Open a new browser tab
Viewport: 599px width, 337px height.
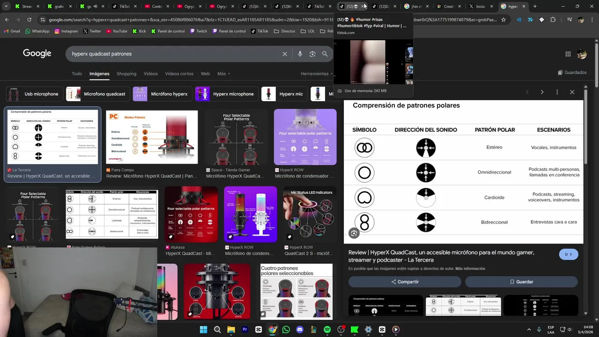coord(535,7)
